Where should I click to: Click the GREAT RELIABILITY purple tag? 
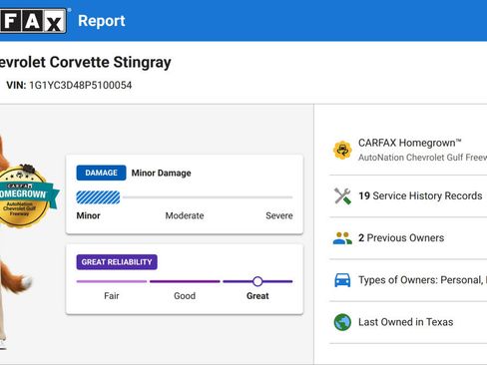click(x=117, y=262)
